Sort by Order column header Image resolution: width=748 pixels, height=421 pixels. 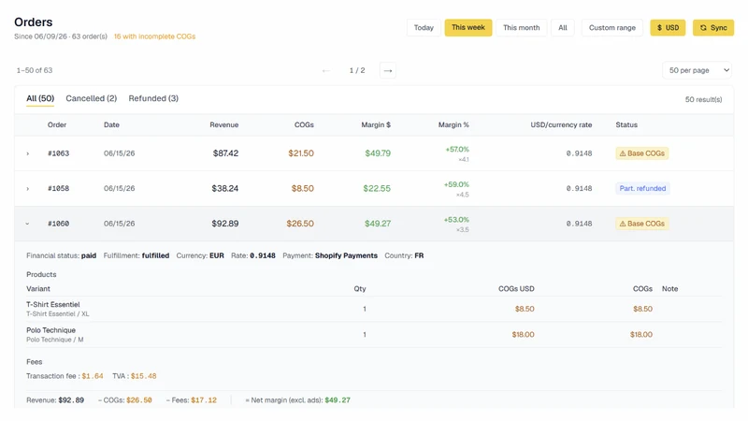(x=57, y=124)
